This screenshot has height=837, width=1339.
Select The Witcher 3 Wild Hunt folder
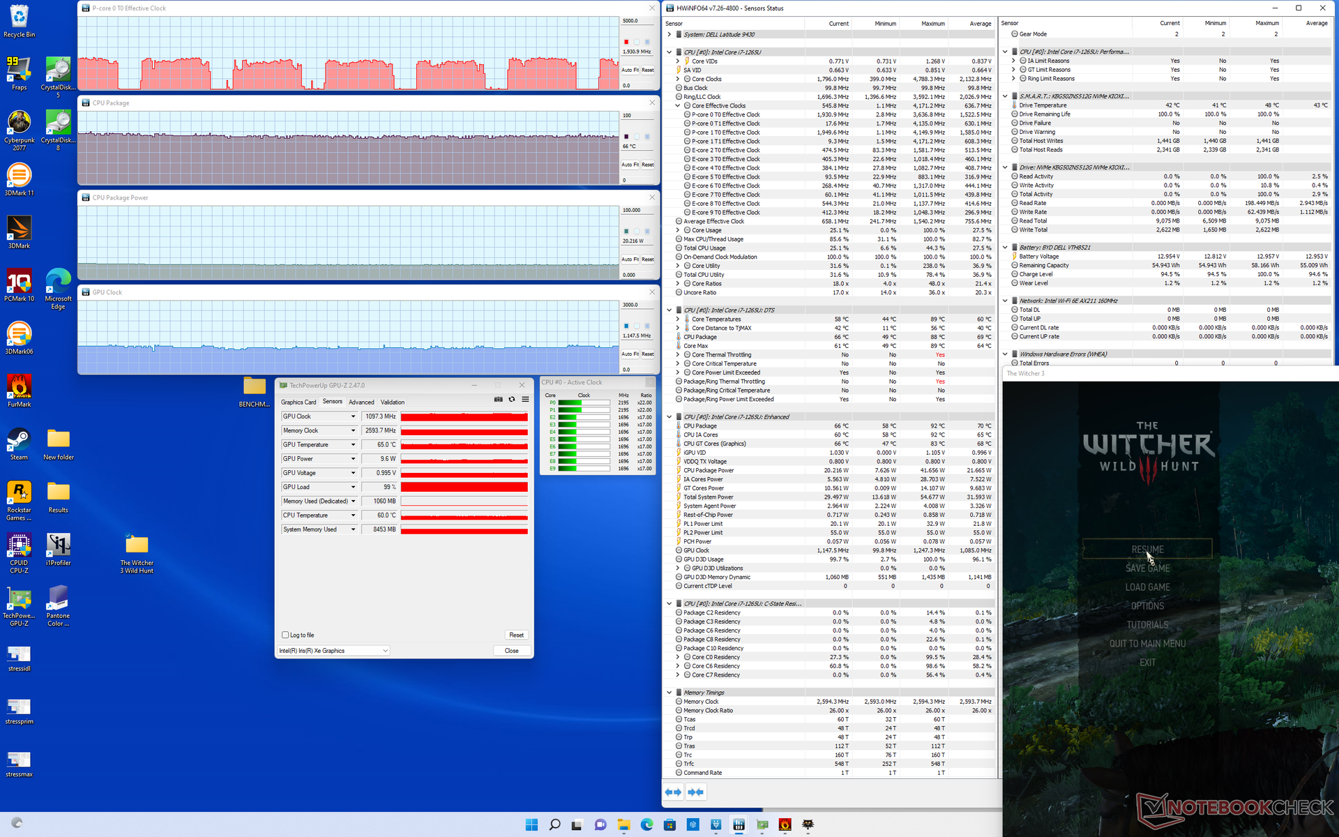[x=137, y=553]
